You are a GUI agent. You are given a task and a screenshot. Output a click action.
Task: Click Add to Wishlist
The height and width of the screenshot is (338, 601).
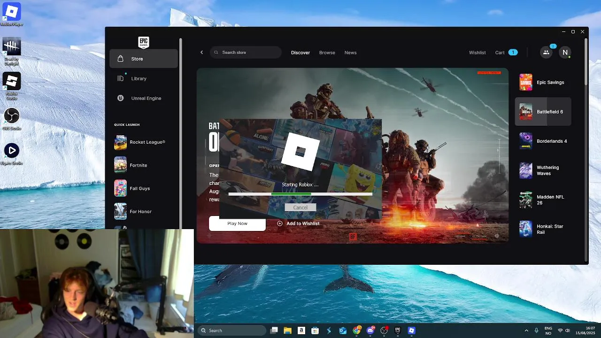click(x=298, y=223)
